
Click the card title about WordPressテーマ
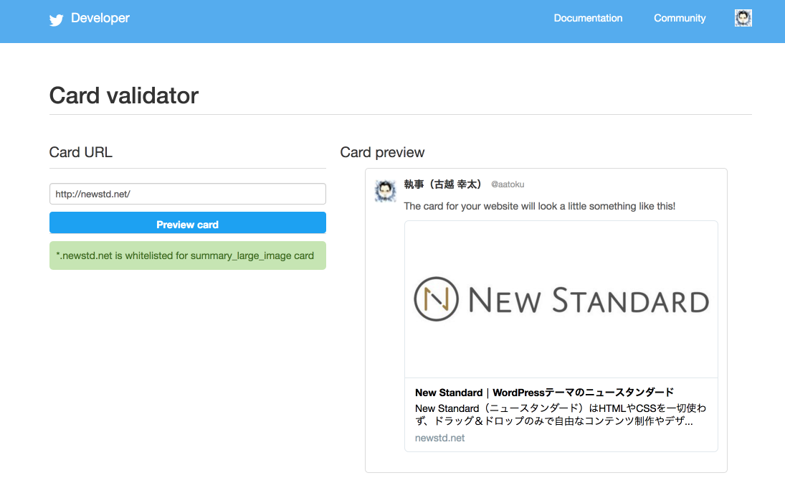click(x=544, y=393)
